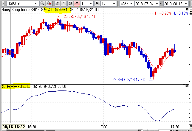Switch chart to daily (일) period
Image resolution: width=192 pixels, height=131 pixels.
(x=57, y=3)
